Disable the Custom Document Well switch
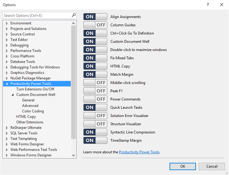 click(x=95, y=42)
